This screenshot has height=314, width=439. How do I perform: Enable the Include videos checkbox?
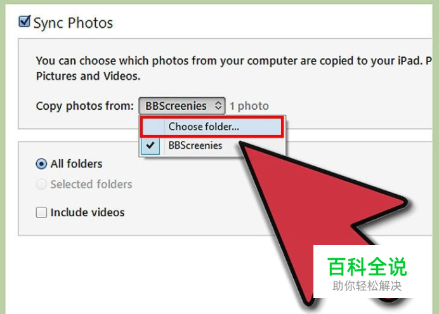click(41, 213)
